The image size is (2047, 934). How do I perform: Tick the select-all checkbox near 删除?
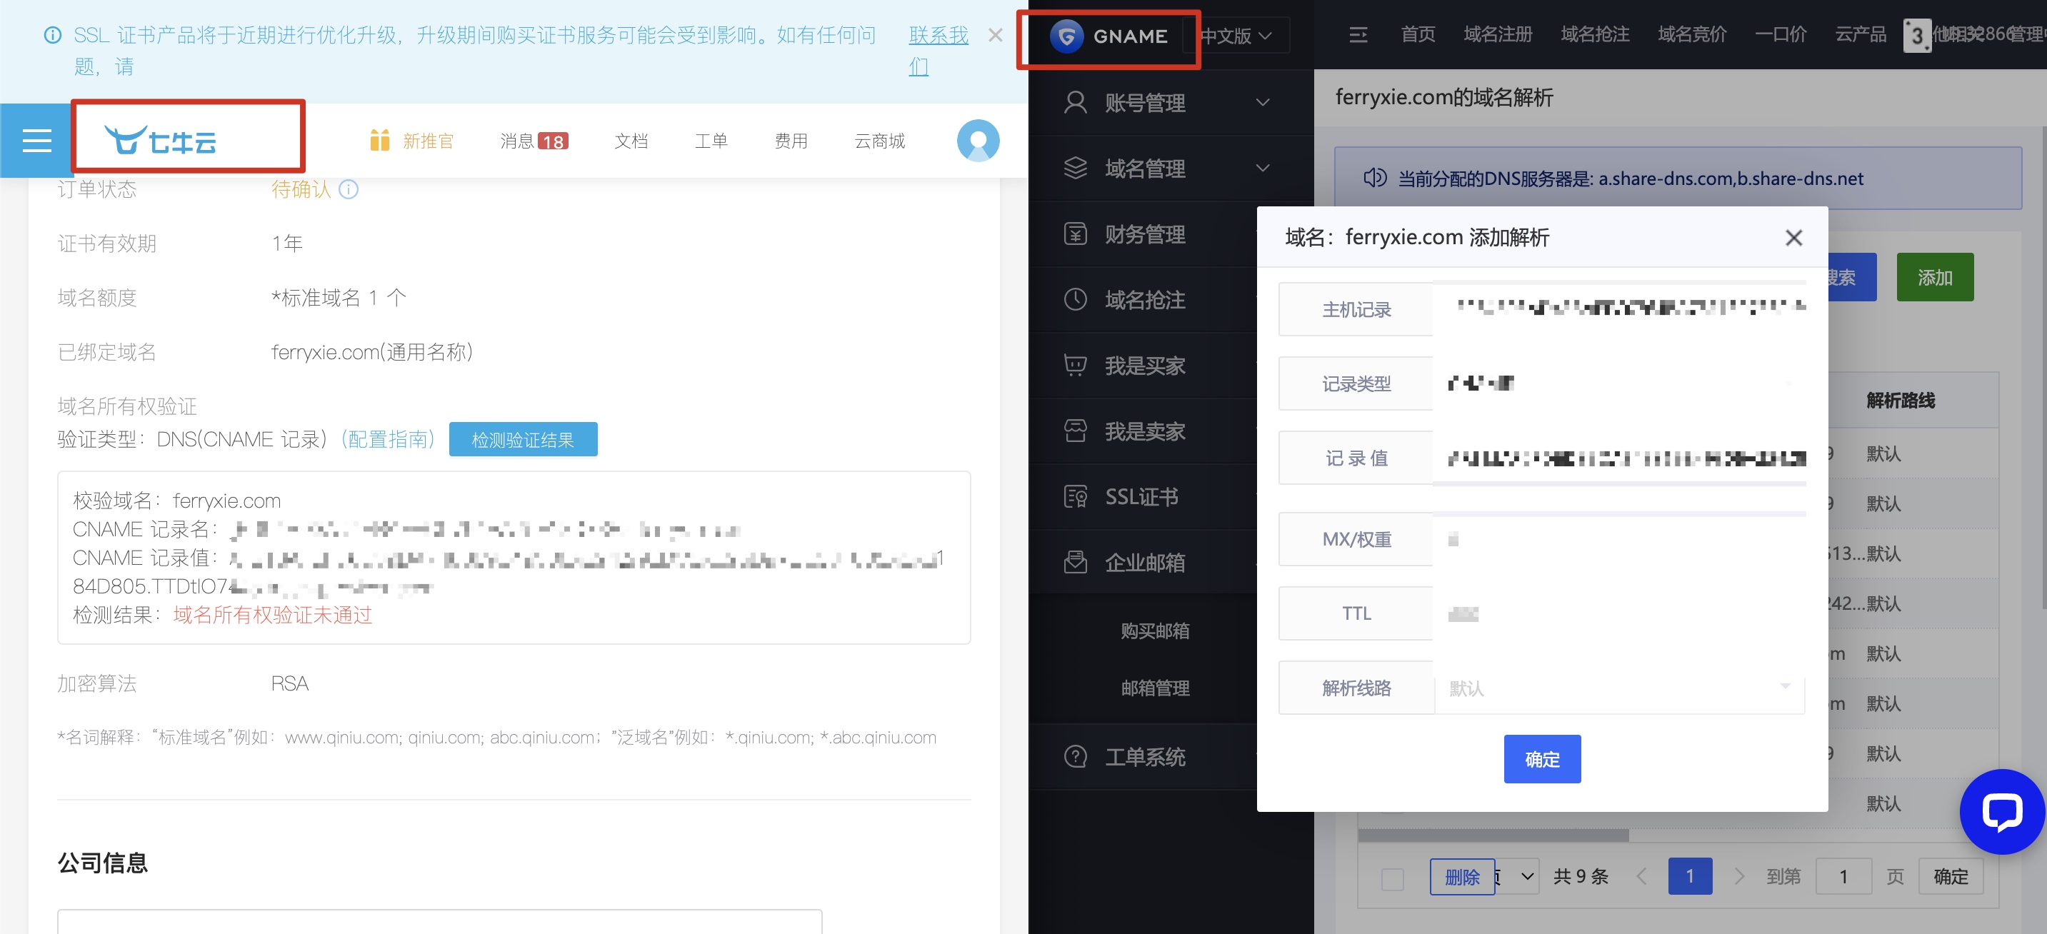click(x=1392, y=878)
